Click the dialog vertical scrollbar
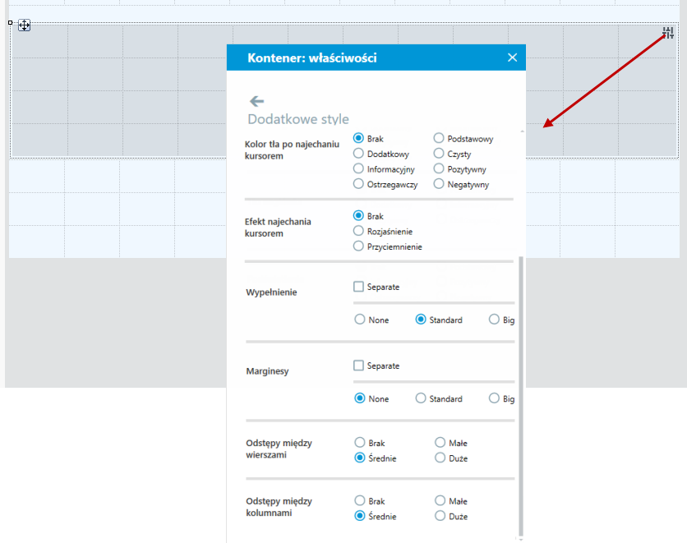This screenshot has height=543, width=687. (521, 395)
